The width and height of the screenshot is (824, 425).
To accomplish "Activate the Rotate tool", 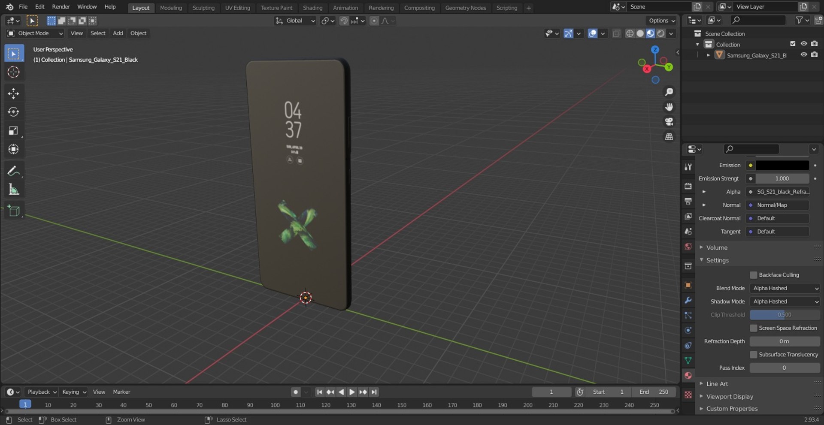I will (x=13, y=112).
